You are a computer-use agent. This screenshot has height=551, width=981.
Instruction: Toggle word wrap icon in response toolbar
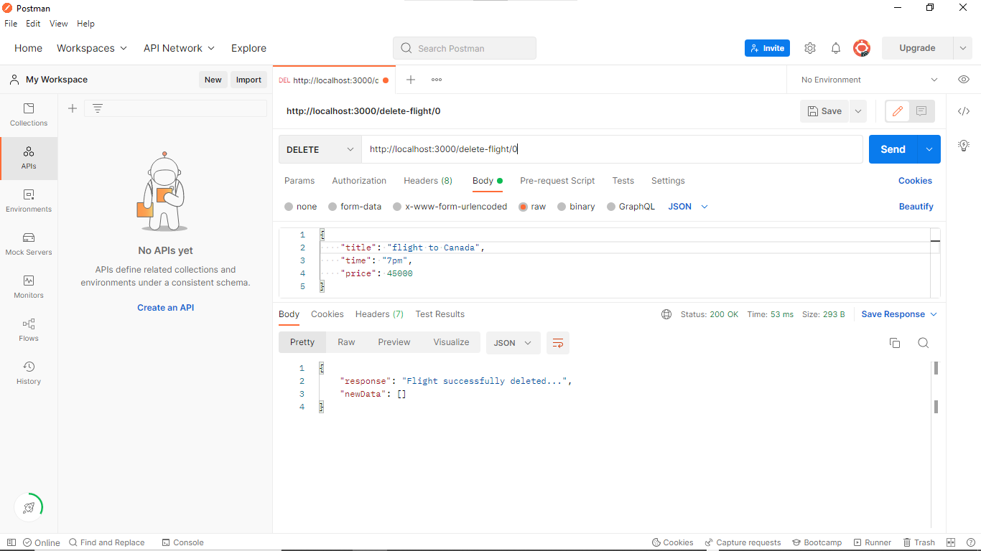pyautogui.click(x=558, y=343)
